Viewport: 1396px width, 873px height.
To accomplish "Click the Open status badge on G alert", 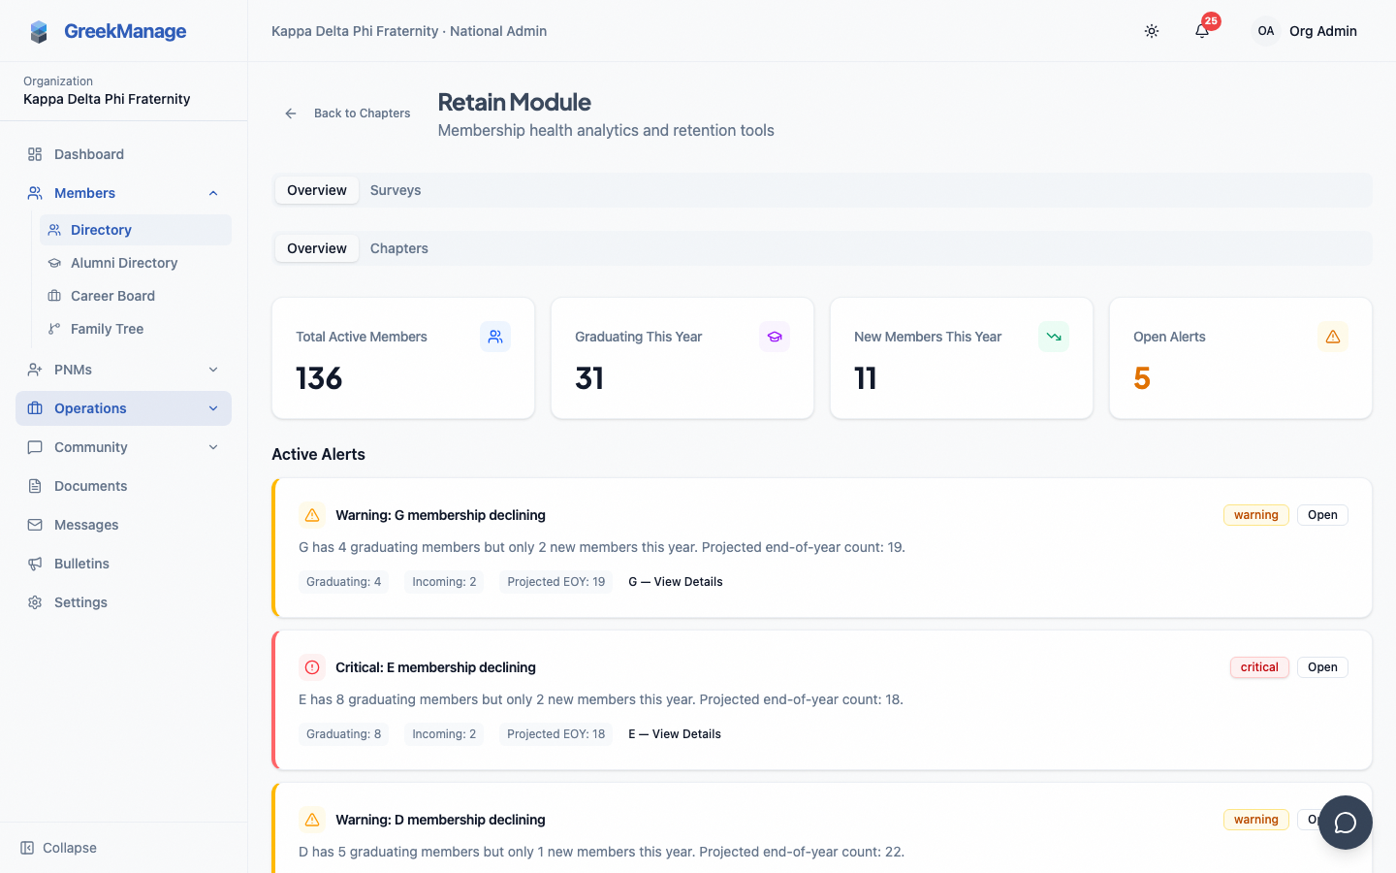I will (x=1322, y=515).
